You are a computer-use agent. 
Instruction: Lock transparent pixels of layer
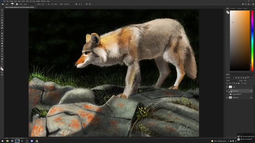tap(230, 83)
